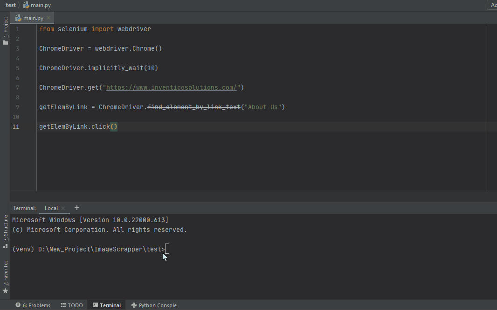This screenshot has width=497, height=310.
Task: Switch to the Terminal tool window button
Action: pos(107,305)
